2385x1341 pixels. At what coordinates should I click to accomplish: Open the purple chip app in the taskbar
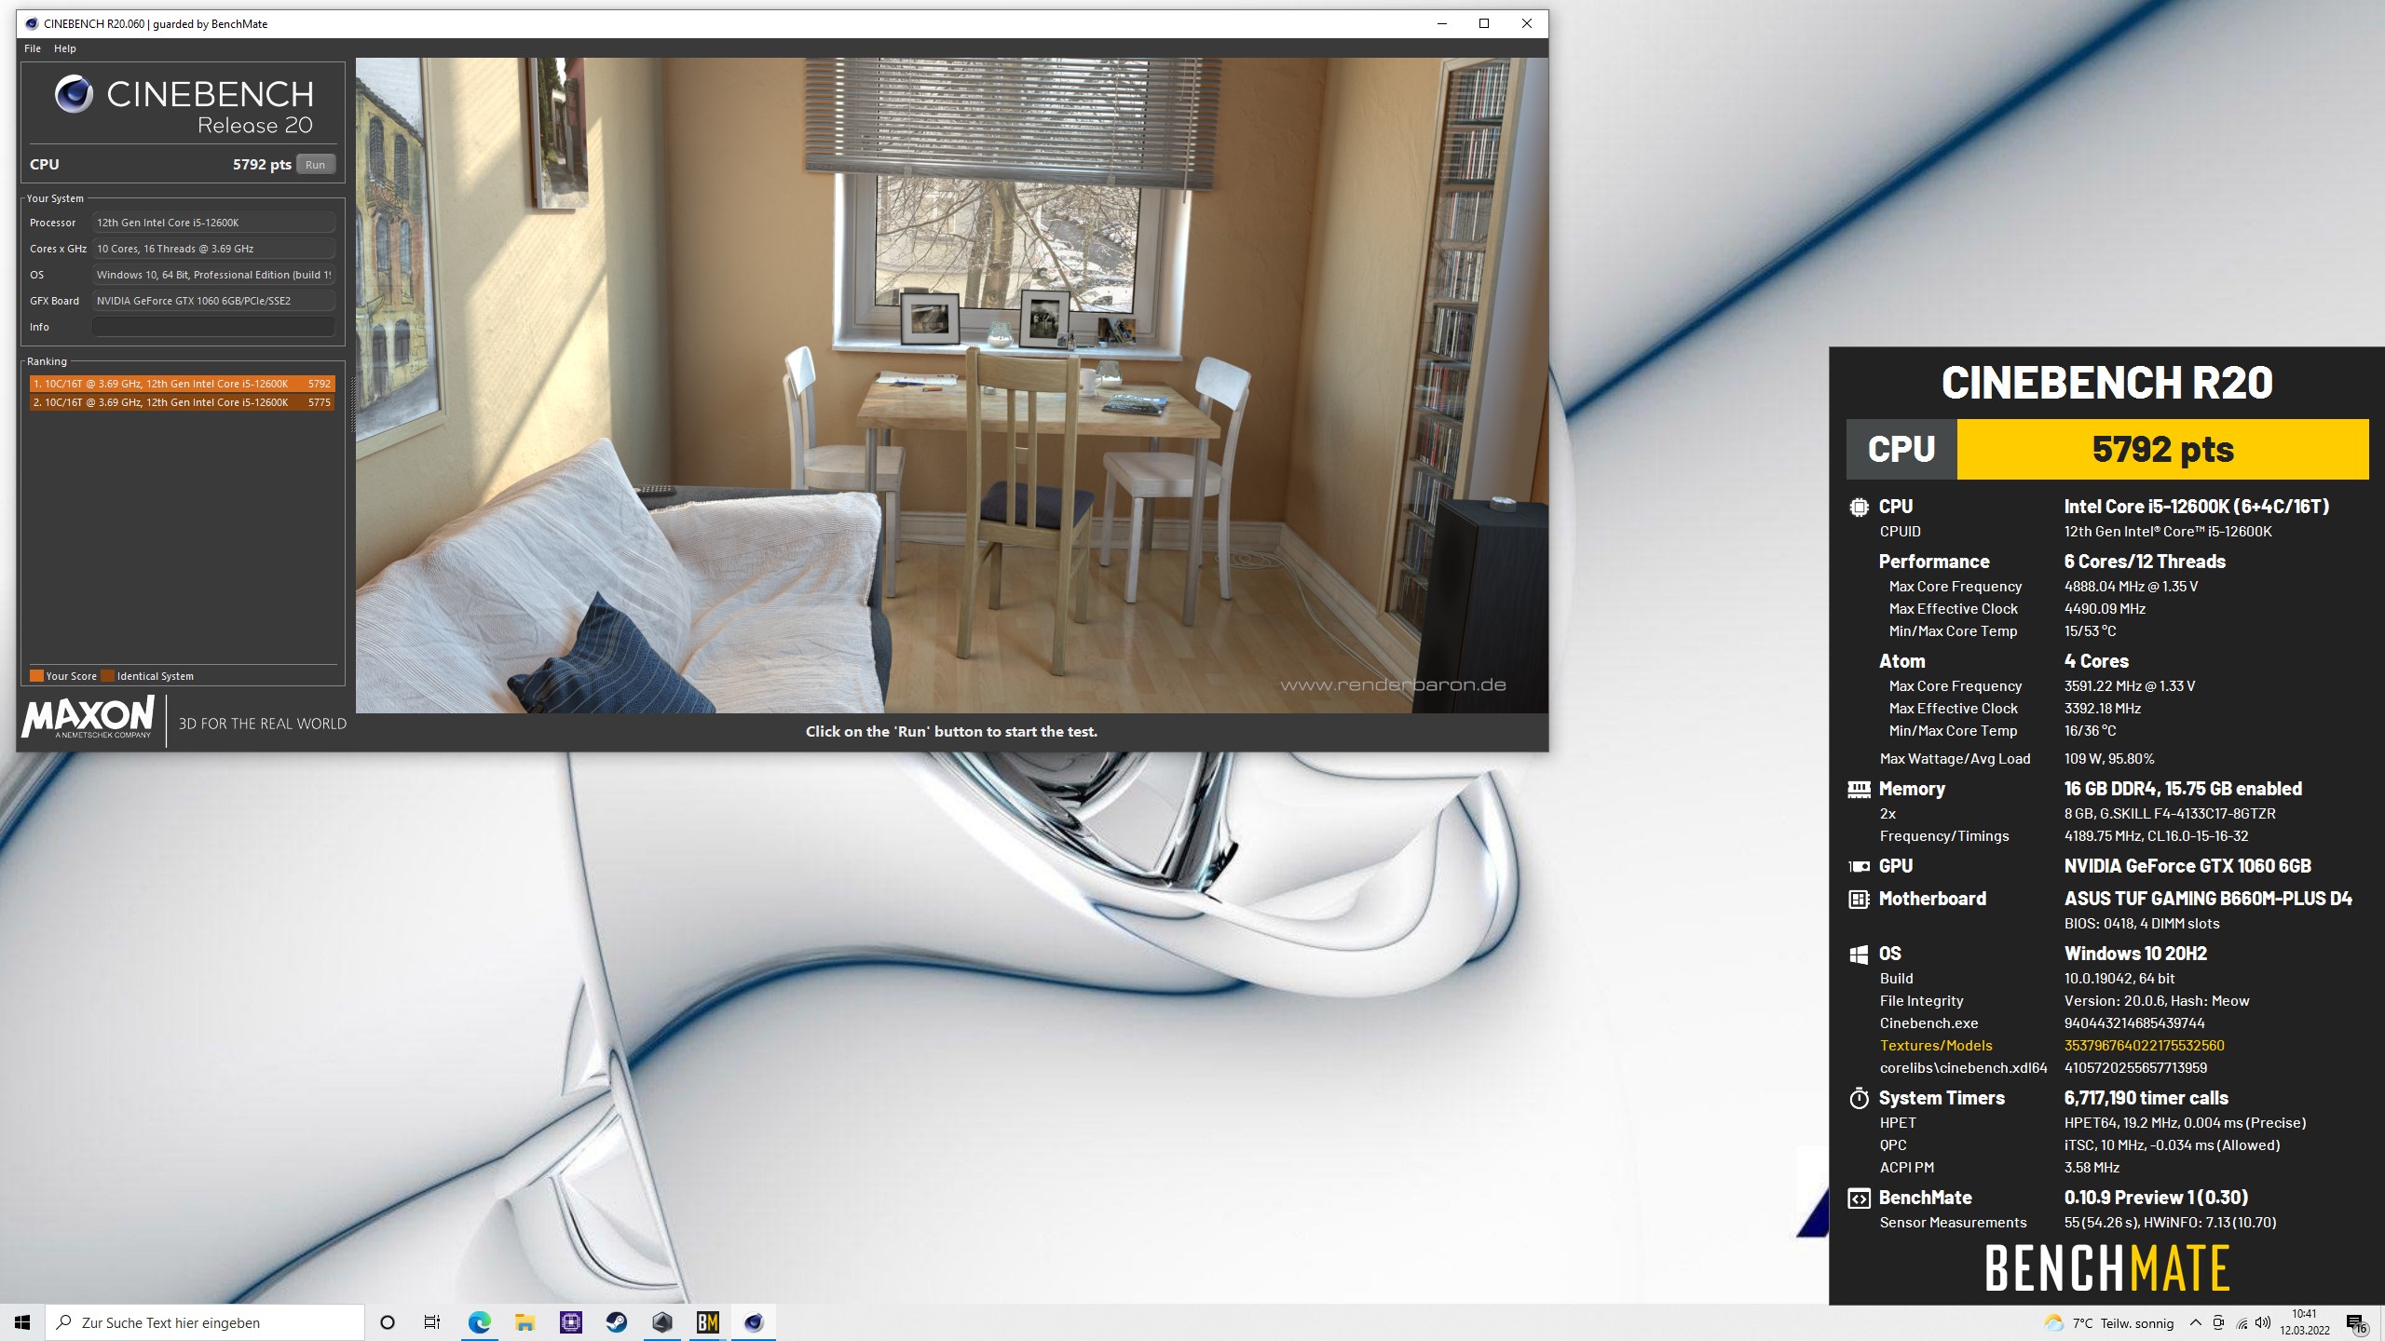pyautogui.click(x=570, y=1322)
